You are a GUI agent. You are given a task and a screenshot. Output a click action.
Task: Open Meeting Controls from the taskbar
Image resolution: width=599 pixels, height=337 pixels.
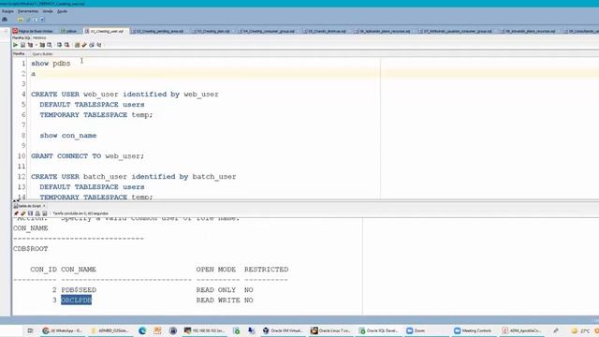point(474,330)
